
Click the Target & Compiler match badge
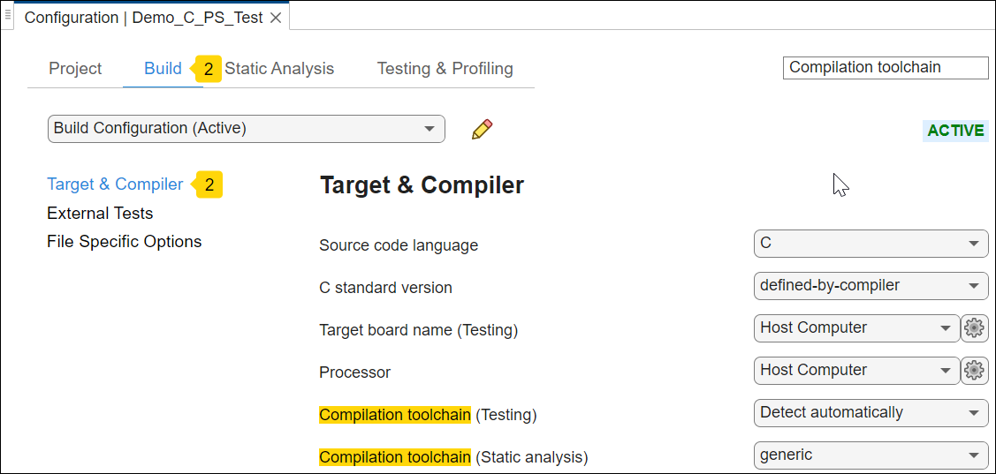[209, 184]
